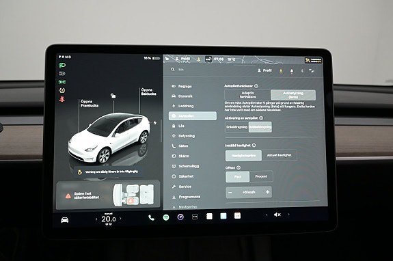Tap the 16 % battery indicator

click(x=152, y=58)
